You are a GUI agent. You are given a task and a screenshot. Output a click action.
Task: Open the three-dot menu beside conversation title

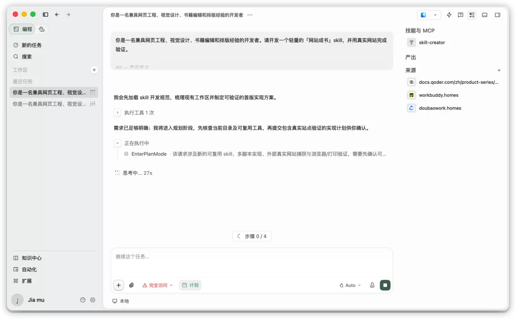click(x=250, y=15)
